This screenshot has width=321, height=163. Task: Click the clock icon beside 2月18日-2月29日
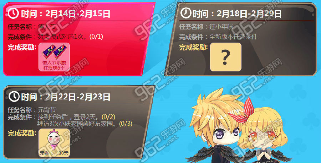(186, 13)
